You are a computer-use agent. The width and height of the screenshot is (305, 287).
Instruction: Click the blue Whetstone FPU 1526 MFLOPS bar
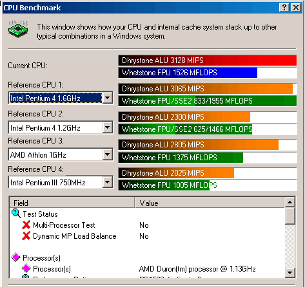coord(188,73)
